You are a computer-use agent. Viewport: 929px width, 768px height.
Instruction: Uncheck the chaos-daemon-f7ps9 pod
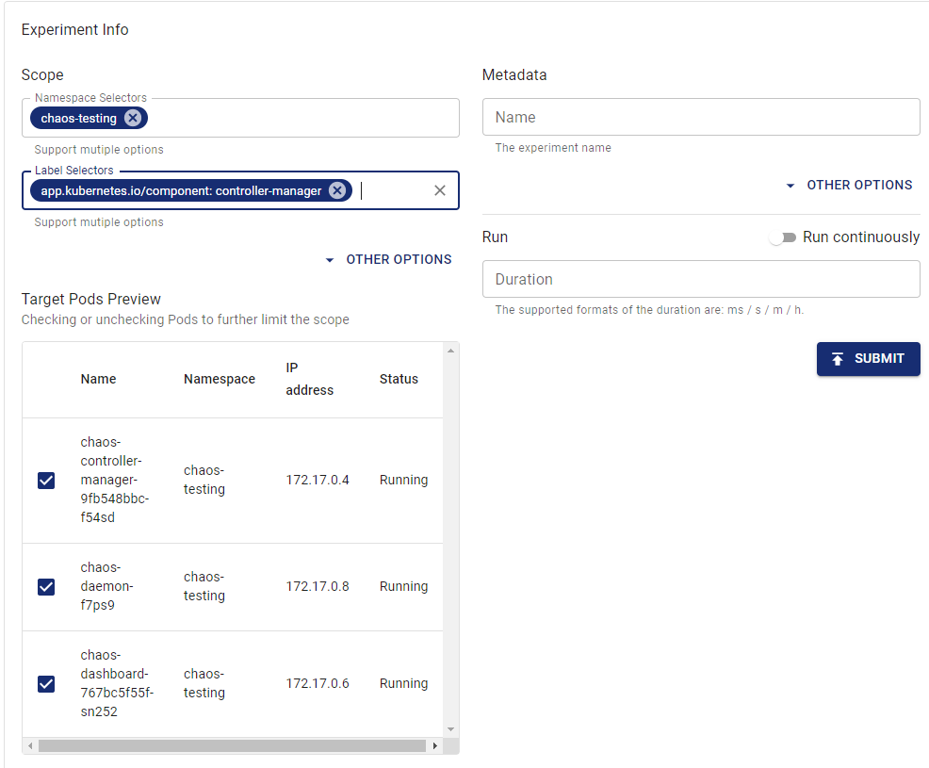[x=46, y=587]
